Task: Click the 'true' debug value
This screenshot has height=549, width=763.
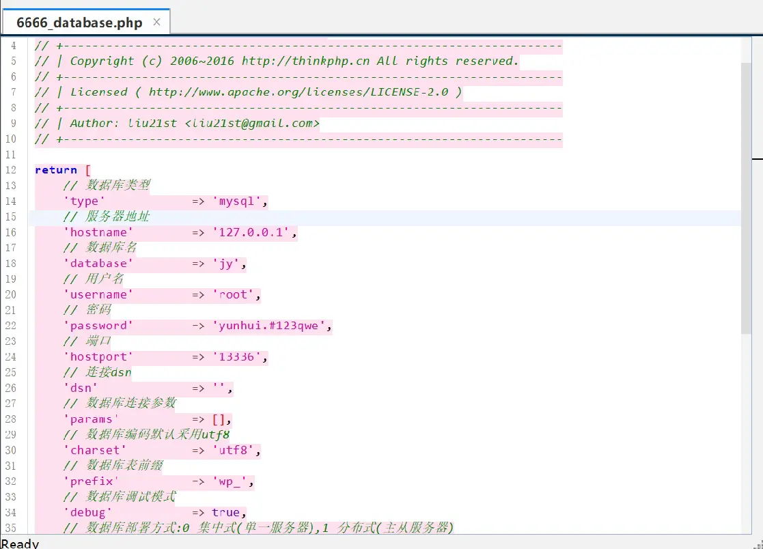Action: pos(226,513)
